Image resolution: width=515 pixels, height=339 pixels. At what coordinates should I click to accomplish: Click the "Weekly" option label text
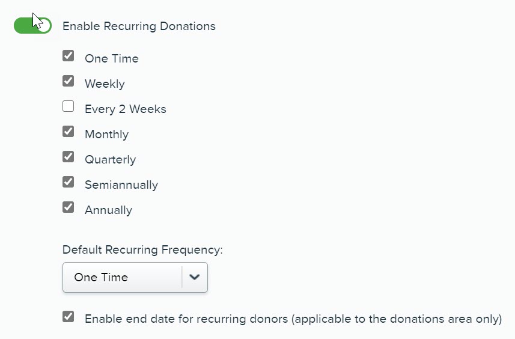pos(105,84)
